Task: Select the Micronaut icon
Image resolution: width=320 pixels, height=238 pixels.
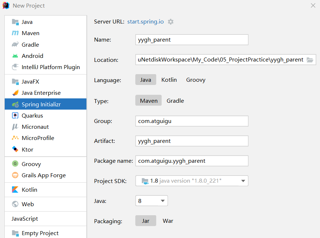Action: pyautogui.click(x=15, y=127)
